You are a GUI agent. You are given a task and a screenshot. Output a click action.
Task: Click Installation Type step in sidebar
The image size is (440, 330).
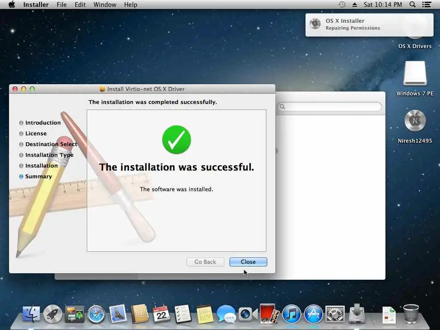(x=46, y=155)
